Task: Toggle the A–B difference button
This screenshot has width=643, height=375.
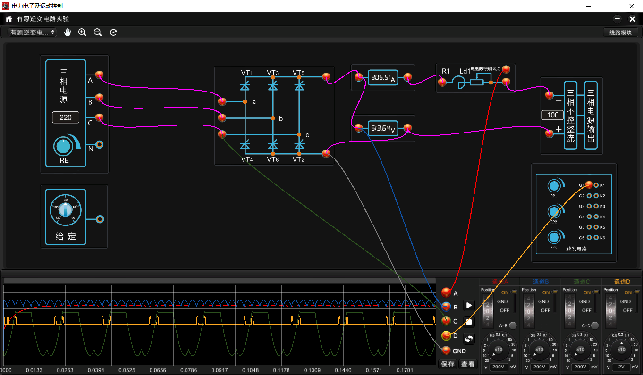Action: click(x=513, y=325)
